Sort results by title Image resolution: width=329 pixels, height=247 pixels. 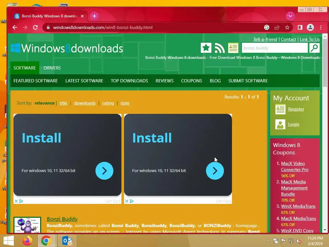[x=63, y=103]
